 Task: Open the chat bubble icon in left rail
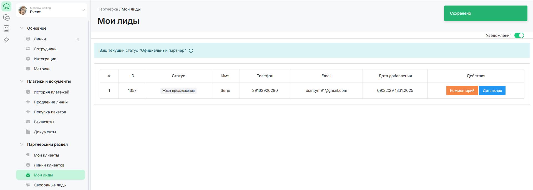(6, 17)
